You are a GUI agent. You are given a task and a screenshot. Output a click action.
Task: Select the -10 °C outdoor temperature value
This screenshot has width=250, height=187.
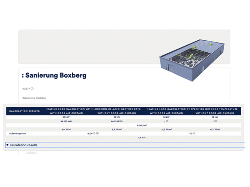[192, 133]
